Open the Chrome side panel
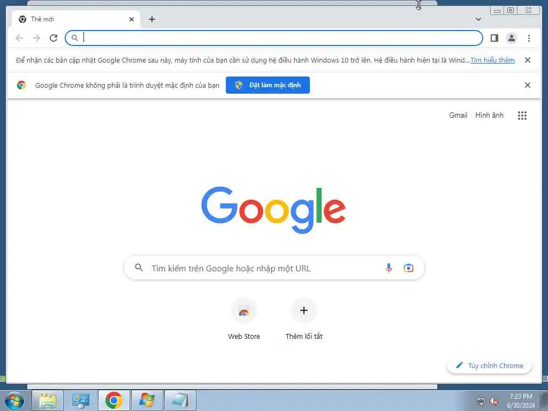 tap(494, 38)
